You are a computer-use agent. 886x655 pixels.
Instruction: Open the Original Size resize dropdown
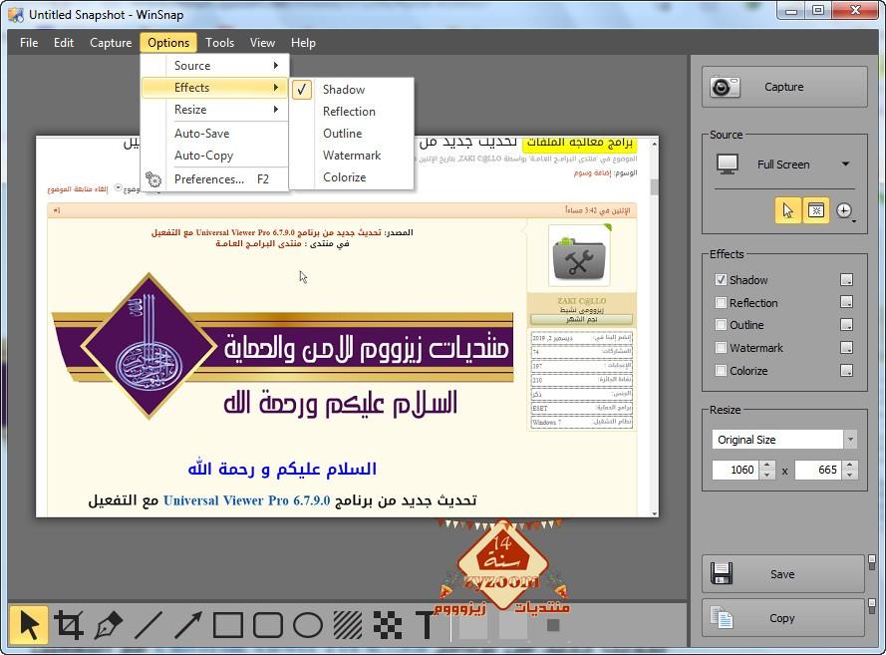tap(850, 439)
